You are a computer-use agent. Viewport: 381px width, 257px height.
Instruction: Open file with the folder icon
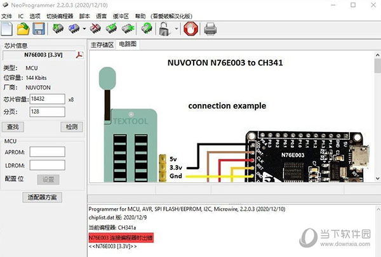pos(23,29)
